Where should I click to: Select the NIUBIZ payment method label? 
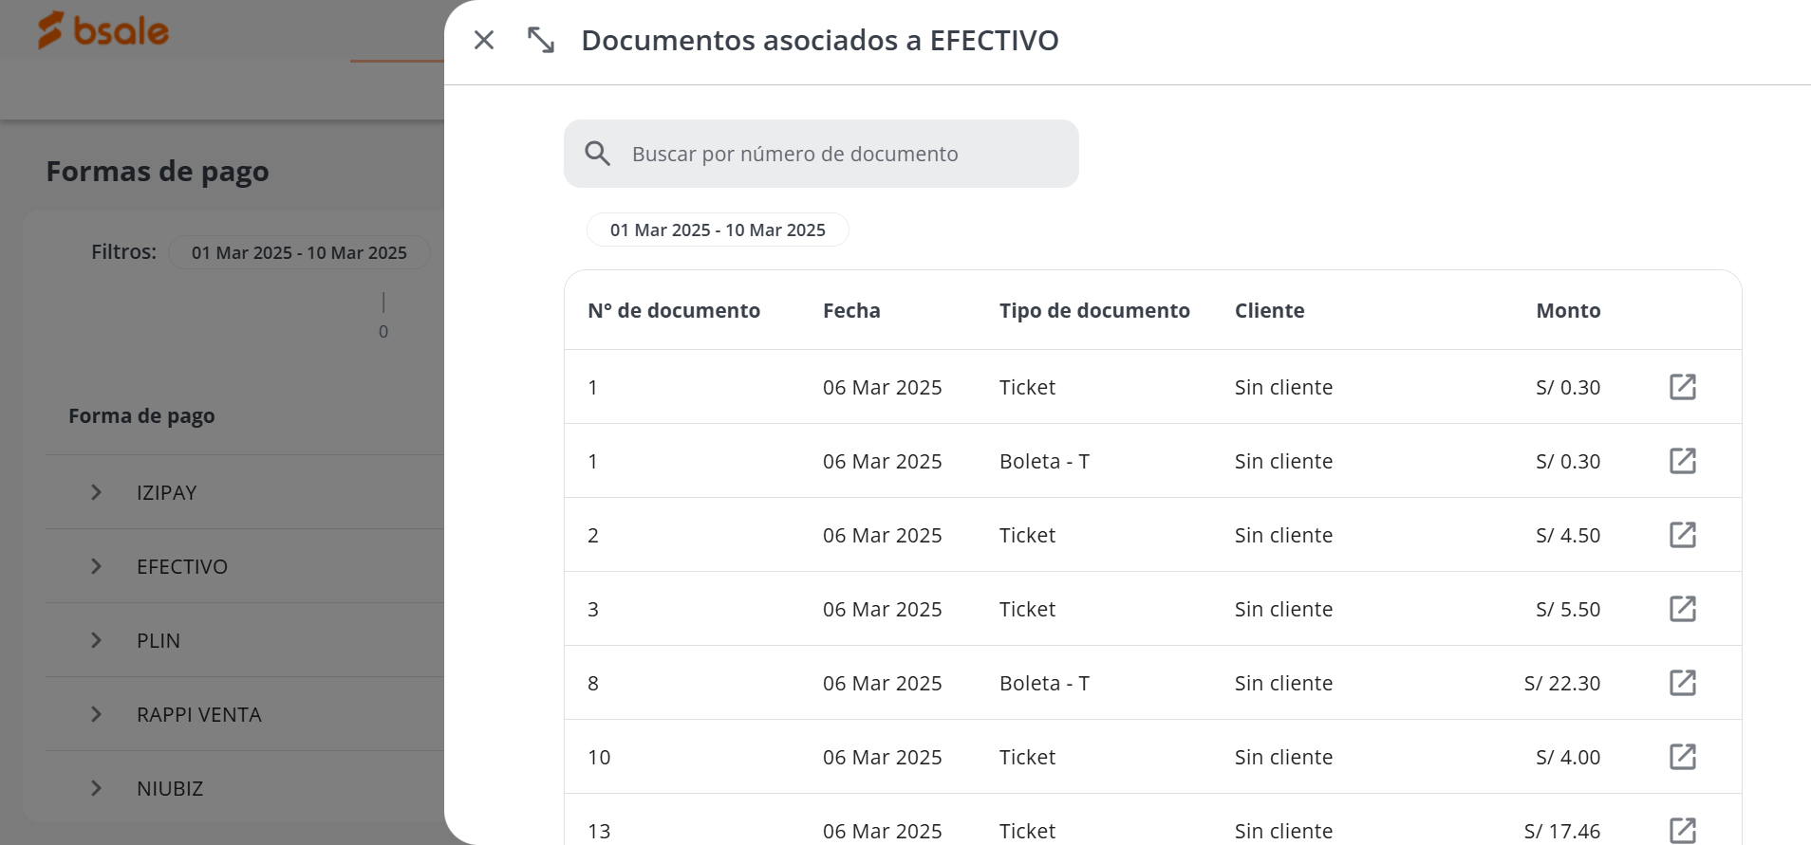point(170,789)
